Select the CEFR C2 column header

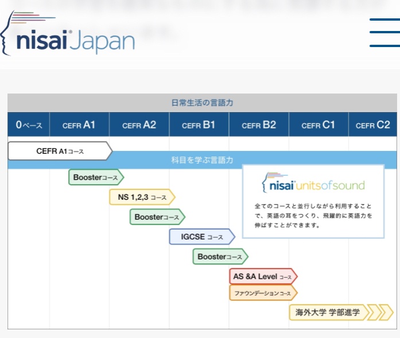click(373, 125)
